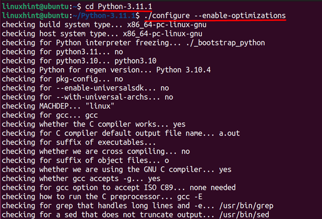This screenshot has width=322, height=219.
Task: Click the '--with-universal-archs' check line
Action: click(x=88, y=97)
